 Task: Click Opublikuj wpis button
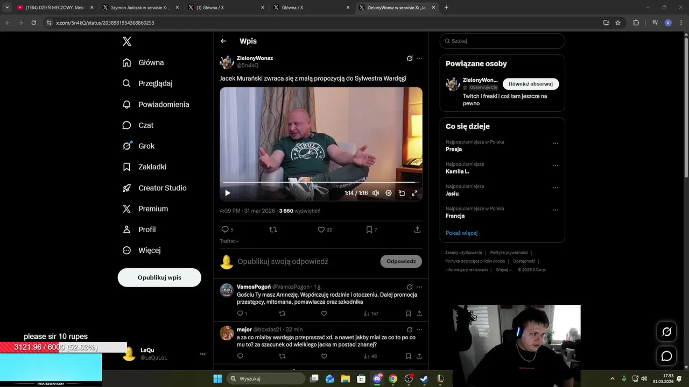pyautogui.click(x=159, y=277)
